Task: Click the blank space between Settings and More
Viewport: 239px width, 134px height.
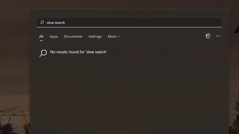Action: point(104,36)
